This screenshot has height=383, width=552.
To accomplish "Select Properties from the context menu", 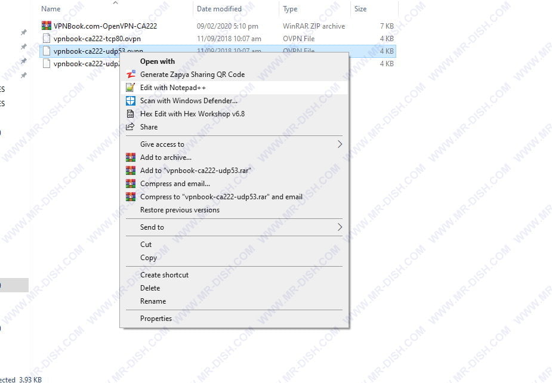I will [x=156, y=318].
